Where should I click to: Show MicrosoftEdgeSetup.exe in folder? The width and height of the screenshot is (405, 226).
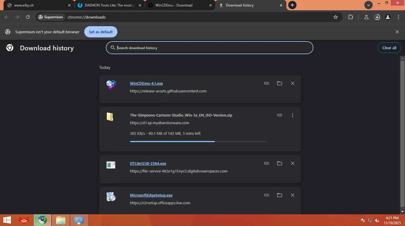pyautogui.click(x=279, y=195)
